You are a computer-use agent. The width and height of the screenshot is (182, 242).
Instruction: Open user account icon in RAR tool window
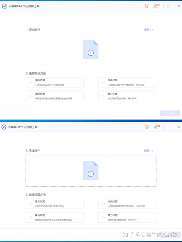click(x=156, y=6)
